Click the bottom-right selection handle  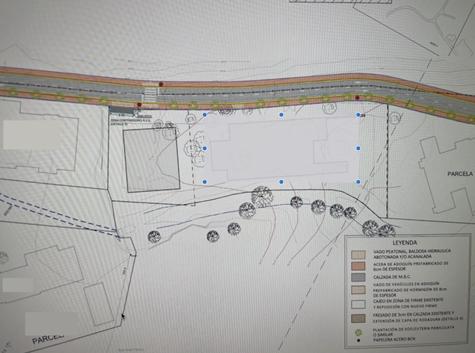(x=358, y=182)
